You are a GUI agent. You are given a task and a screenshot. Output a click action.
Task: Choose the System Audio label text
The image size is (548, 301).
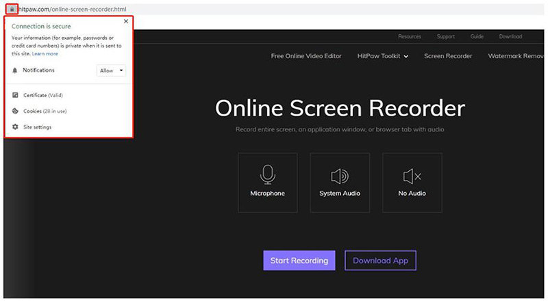[340, 194]
